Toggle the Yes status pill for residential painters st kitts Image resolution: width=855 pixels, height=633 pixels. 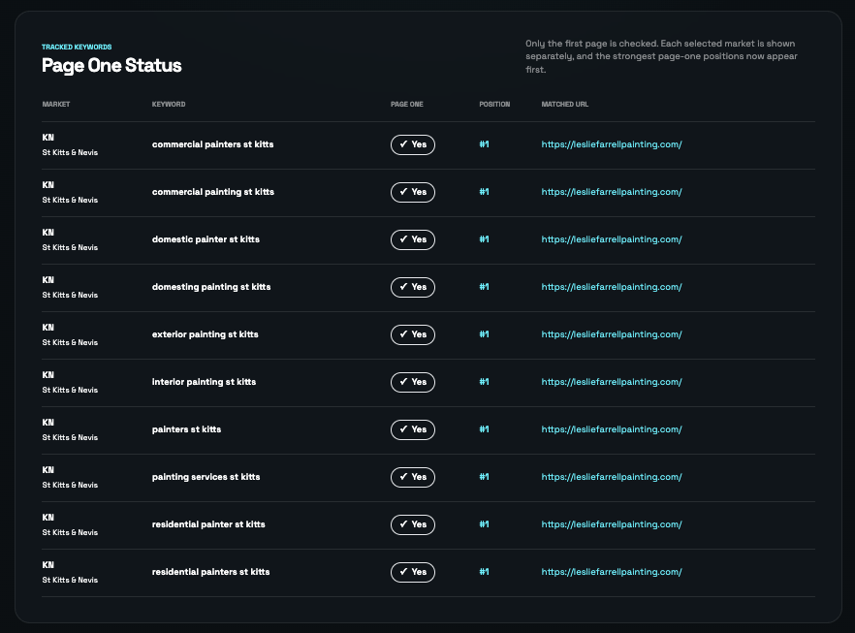[412, 572]
